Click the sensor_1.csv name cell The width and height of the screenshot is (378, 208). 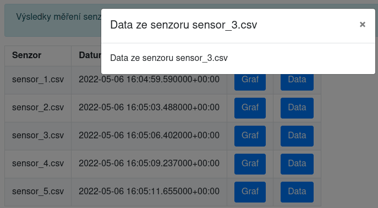pyautogui.click(x=38, y=80)
